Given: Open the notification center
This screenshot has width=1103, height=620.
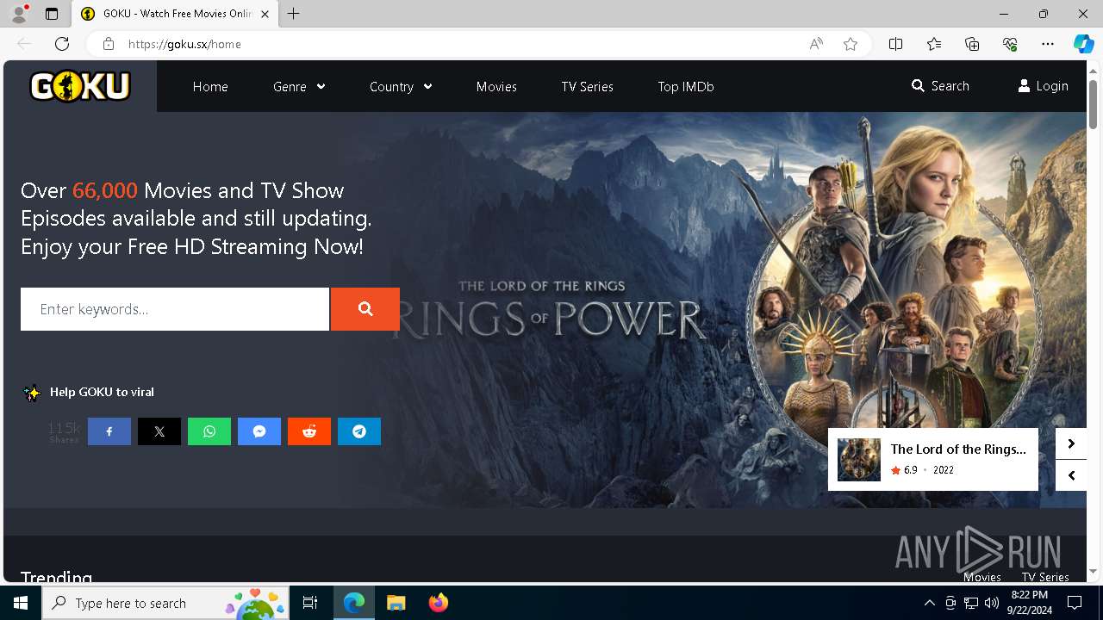Looking at the screenshot, I should click(1075, 603).
